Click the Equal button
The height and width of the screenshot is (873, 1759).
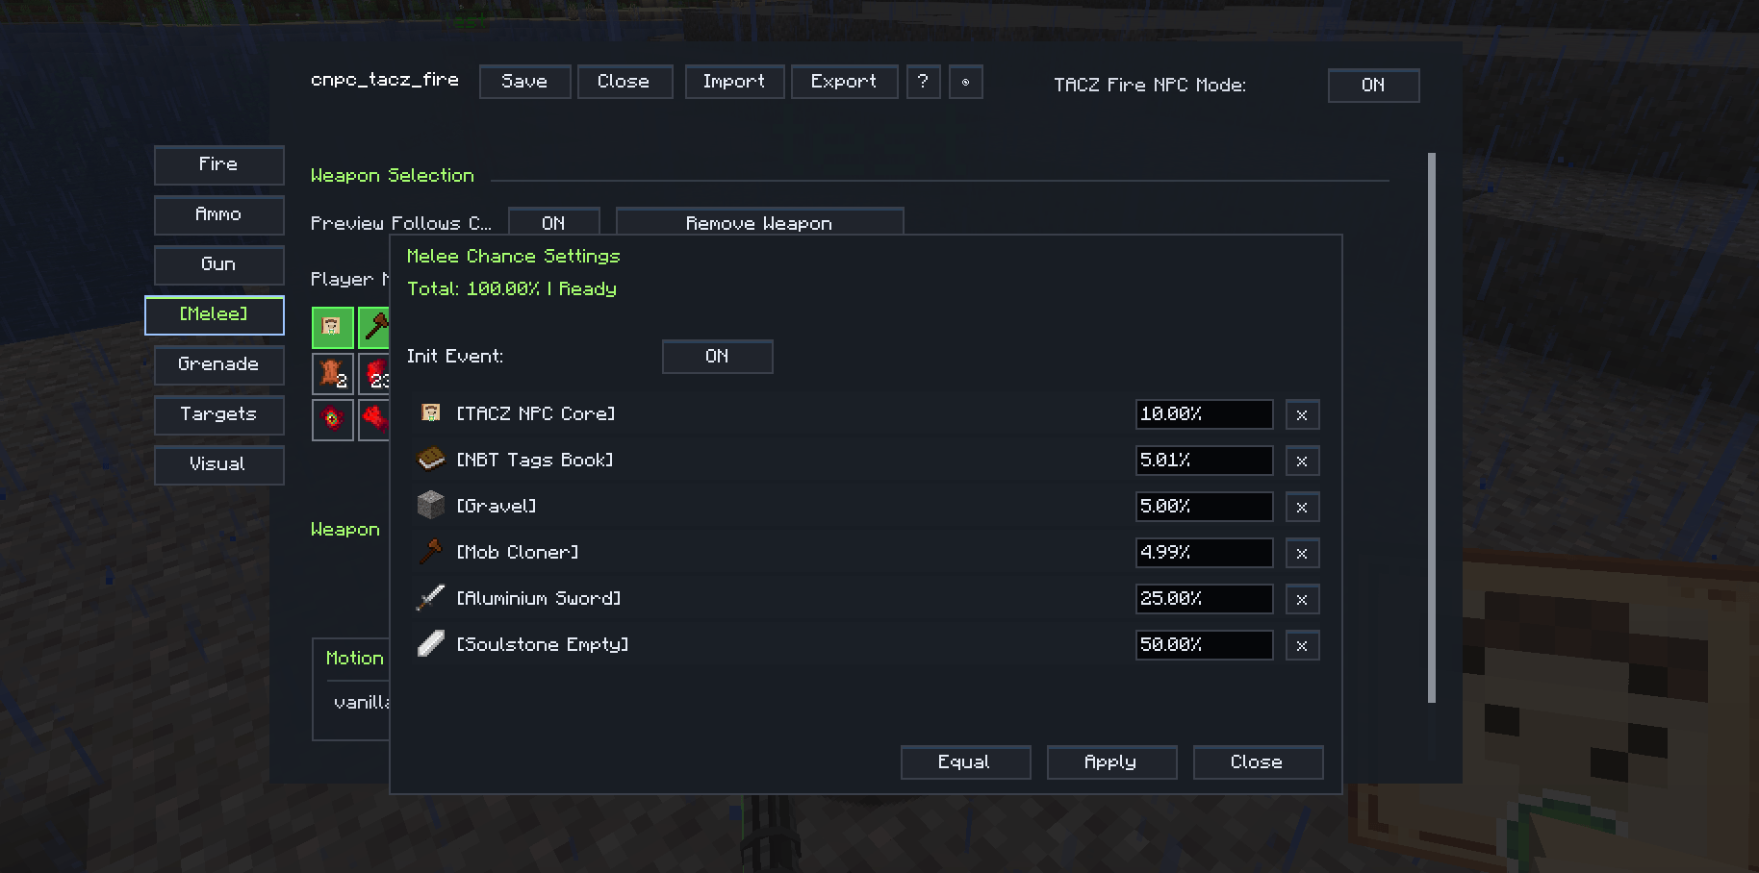965,762
